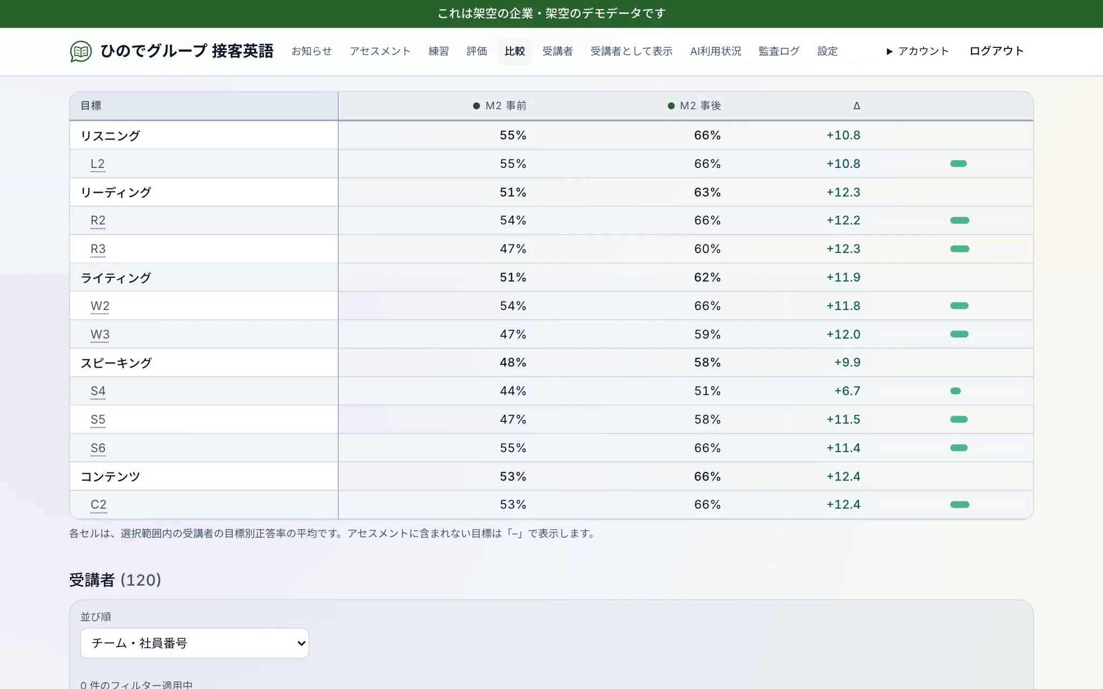1103x689 pixels.
Task: Open the 評価 navigation item
Action: tap(477, 52)
